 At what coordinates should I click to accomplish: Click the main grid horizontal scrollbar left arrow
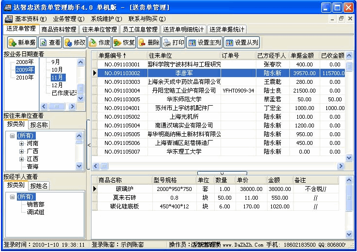coord(96,166)
